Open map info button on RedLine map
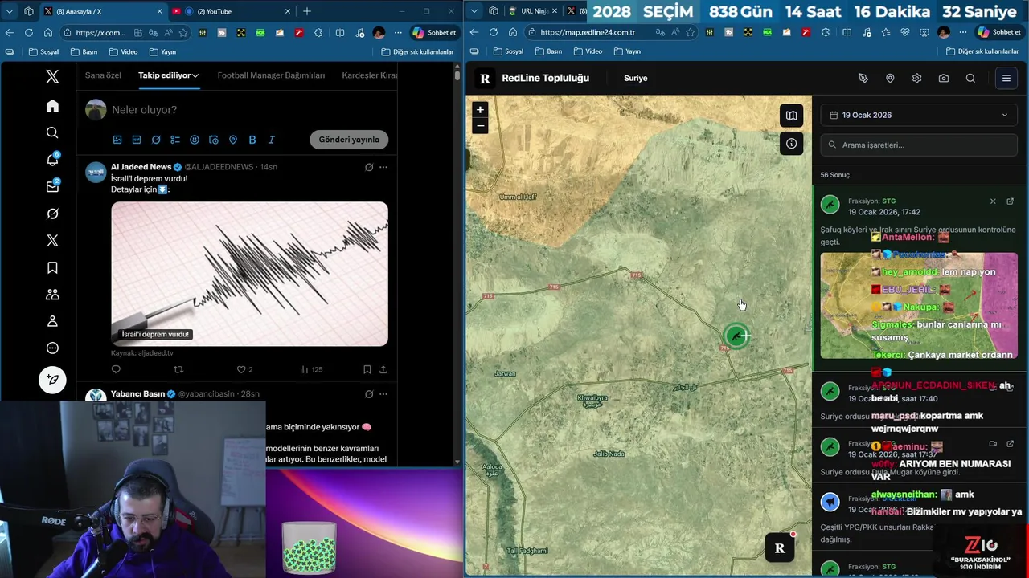Screen dimensions: 1029x578 coord(791,144)
